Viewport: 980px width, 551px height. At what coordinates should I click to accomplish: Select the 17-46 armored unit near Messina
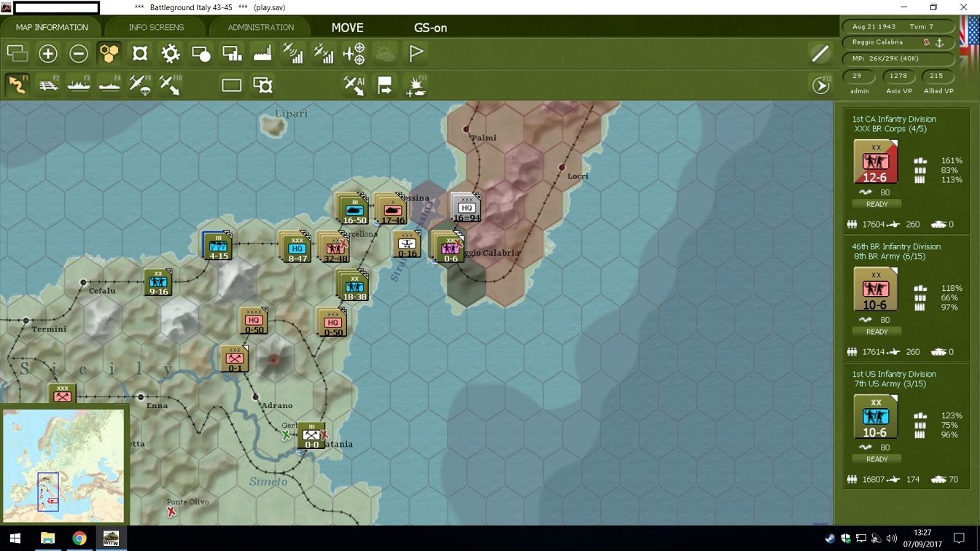coord(391,209)
